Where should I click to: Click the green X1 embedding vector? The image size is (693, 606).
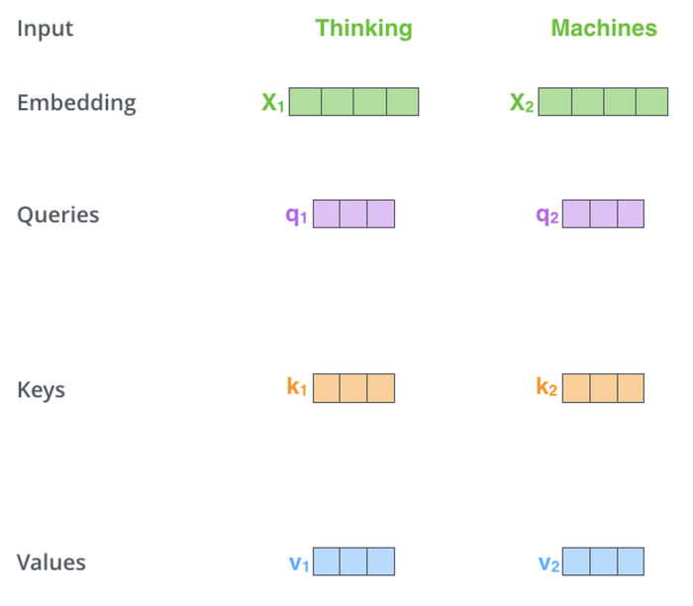pyautogui.click(x=353, y=102)
